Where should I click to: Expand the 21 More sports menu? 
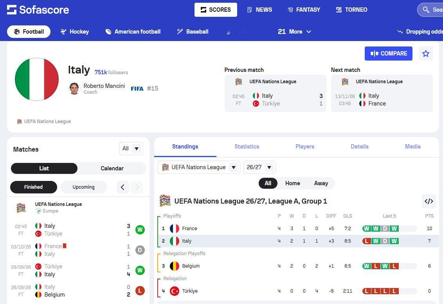pyautogui.click(x=294, y=32)
